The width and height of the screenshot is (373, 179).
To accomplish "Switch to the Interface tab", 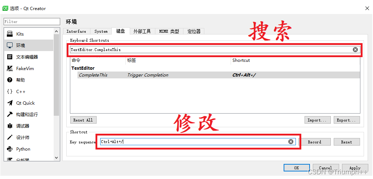I will [76, 31].
